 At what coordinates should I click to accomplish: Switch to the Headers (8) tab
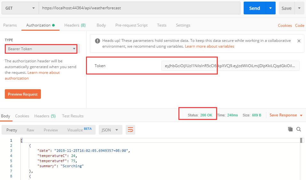[x=75, y=25]
